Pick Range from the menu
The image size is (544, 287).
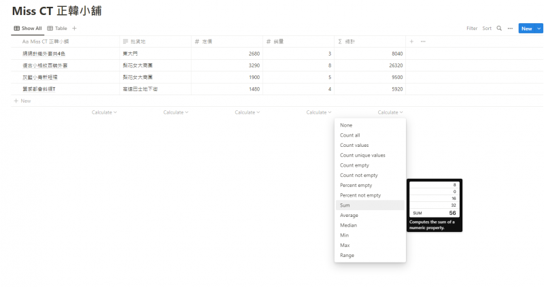tap(370, 256)
